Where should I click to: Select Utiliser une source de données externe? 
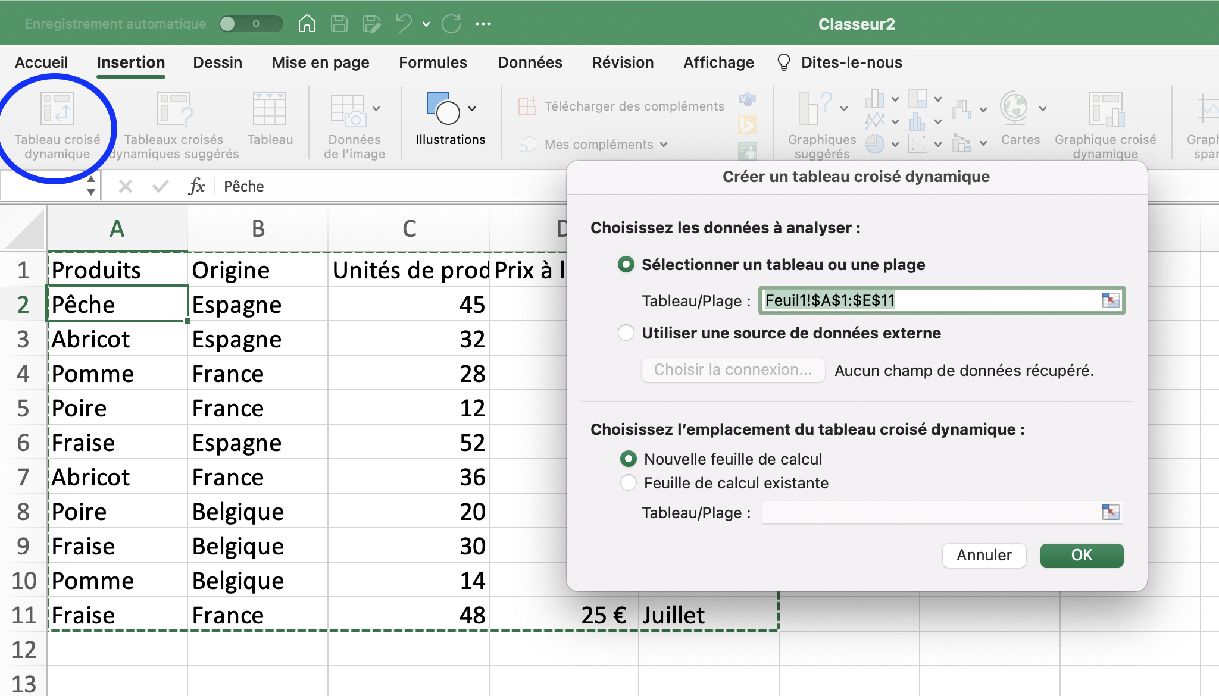(x=626, y=333)
